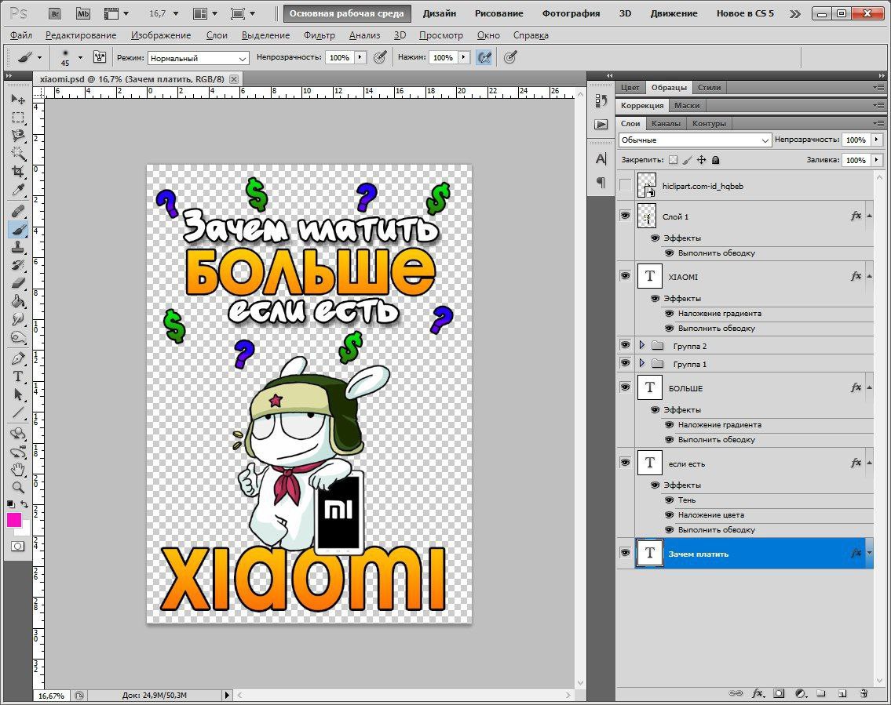
Task: Swap foreground and background colors
Action: (x=24, y=504)
